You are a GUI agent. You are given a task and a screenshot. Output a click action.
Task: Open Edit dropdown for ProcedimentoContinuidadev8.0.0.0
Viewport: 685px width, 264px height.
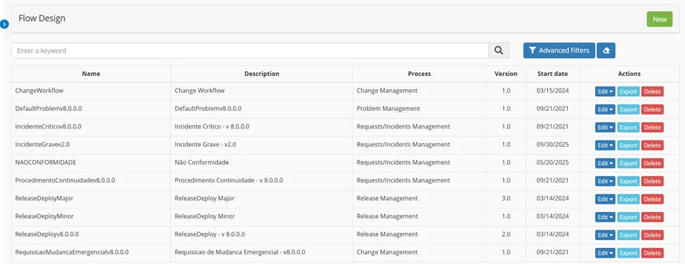click(605, 180)
